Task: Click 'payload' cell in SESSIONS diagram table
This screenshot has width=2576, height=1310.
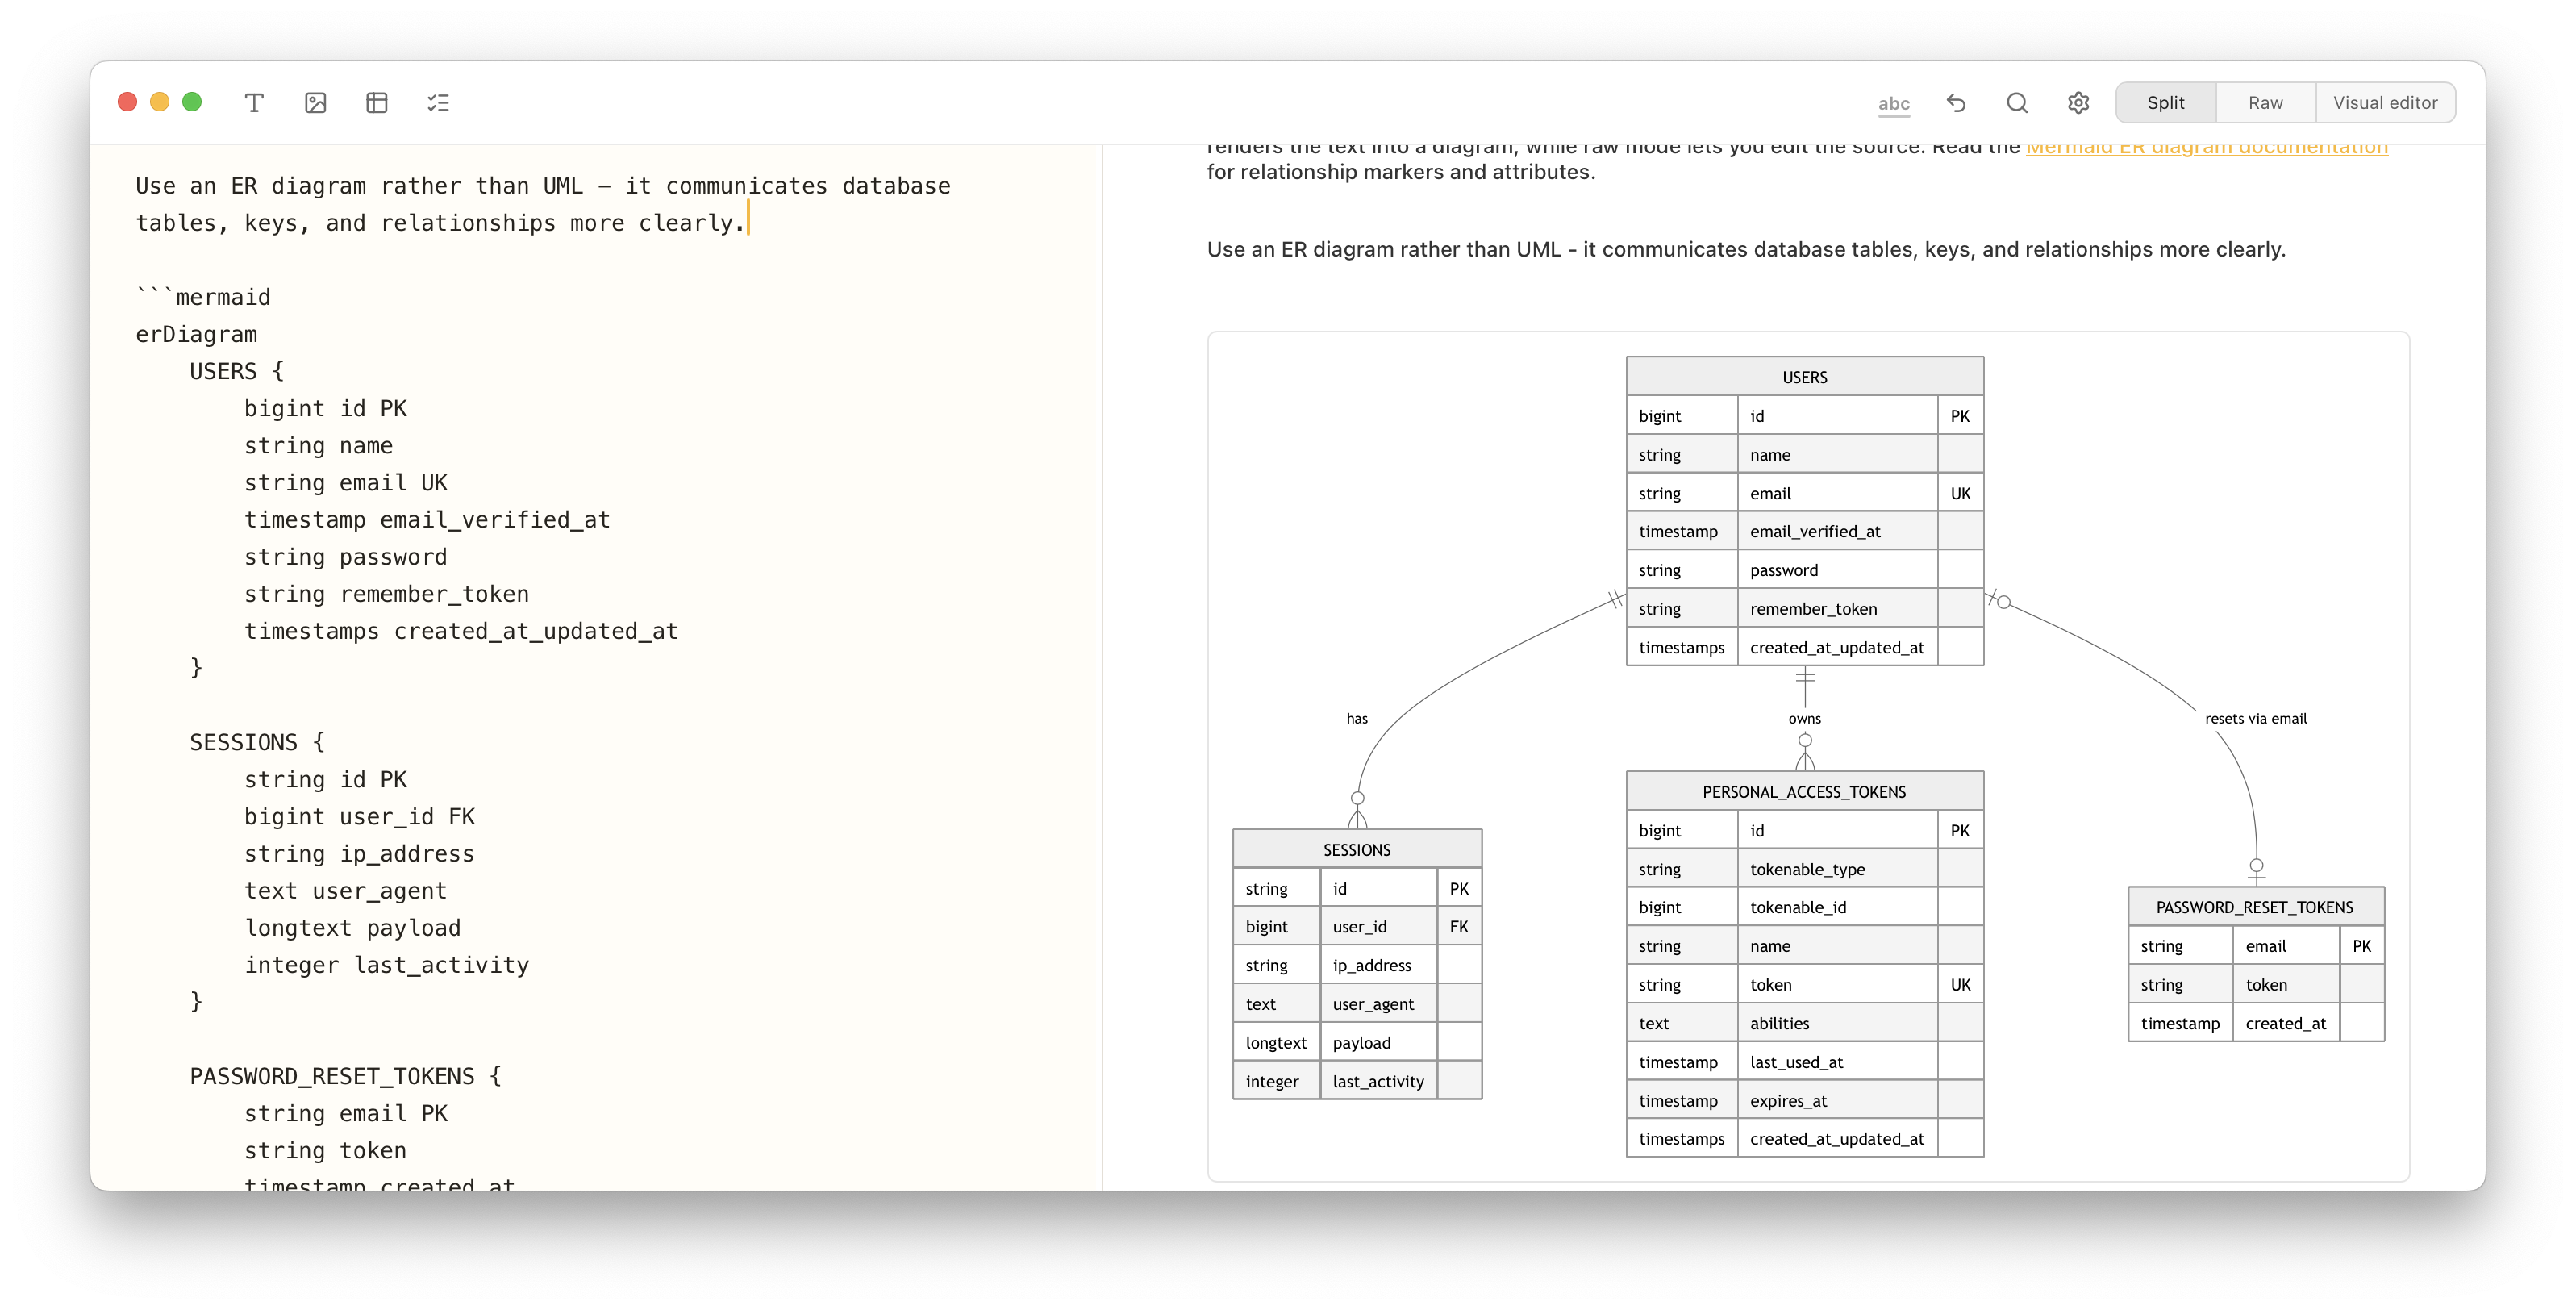Action: point(1378,1043)
